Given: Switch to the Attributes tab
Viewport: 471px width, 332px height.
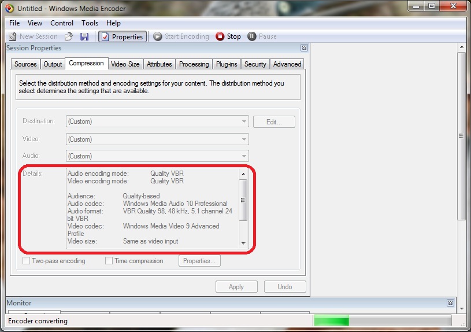Looking at the screenshot, I should click(159, 64).
